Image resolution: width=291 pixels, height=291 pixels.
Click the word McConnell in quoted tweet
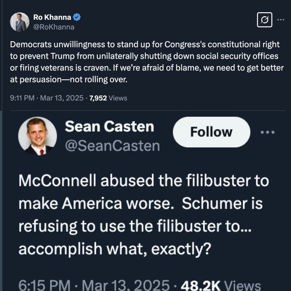[x=59, y=181]
